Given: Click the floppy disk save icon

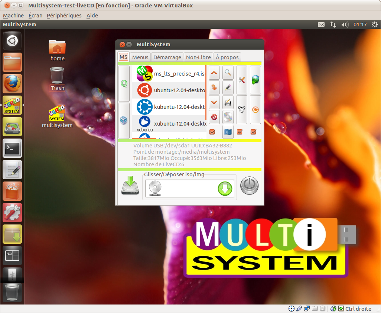Looking at the screenshot, I should 228,102.
